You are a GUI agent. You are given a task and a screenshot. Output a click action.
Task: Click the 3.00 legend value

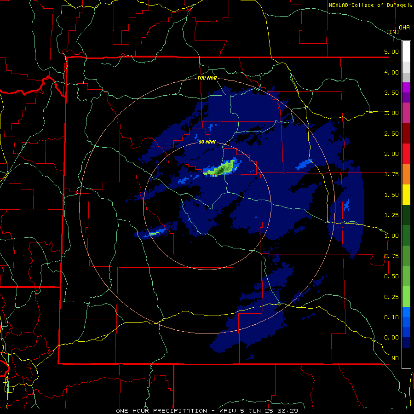tap(391, 113)
